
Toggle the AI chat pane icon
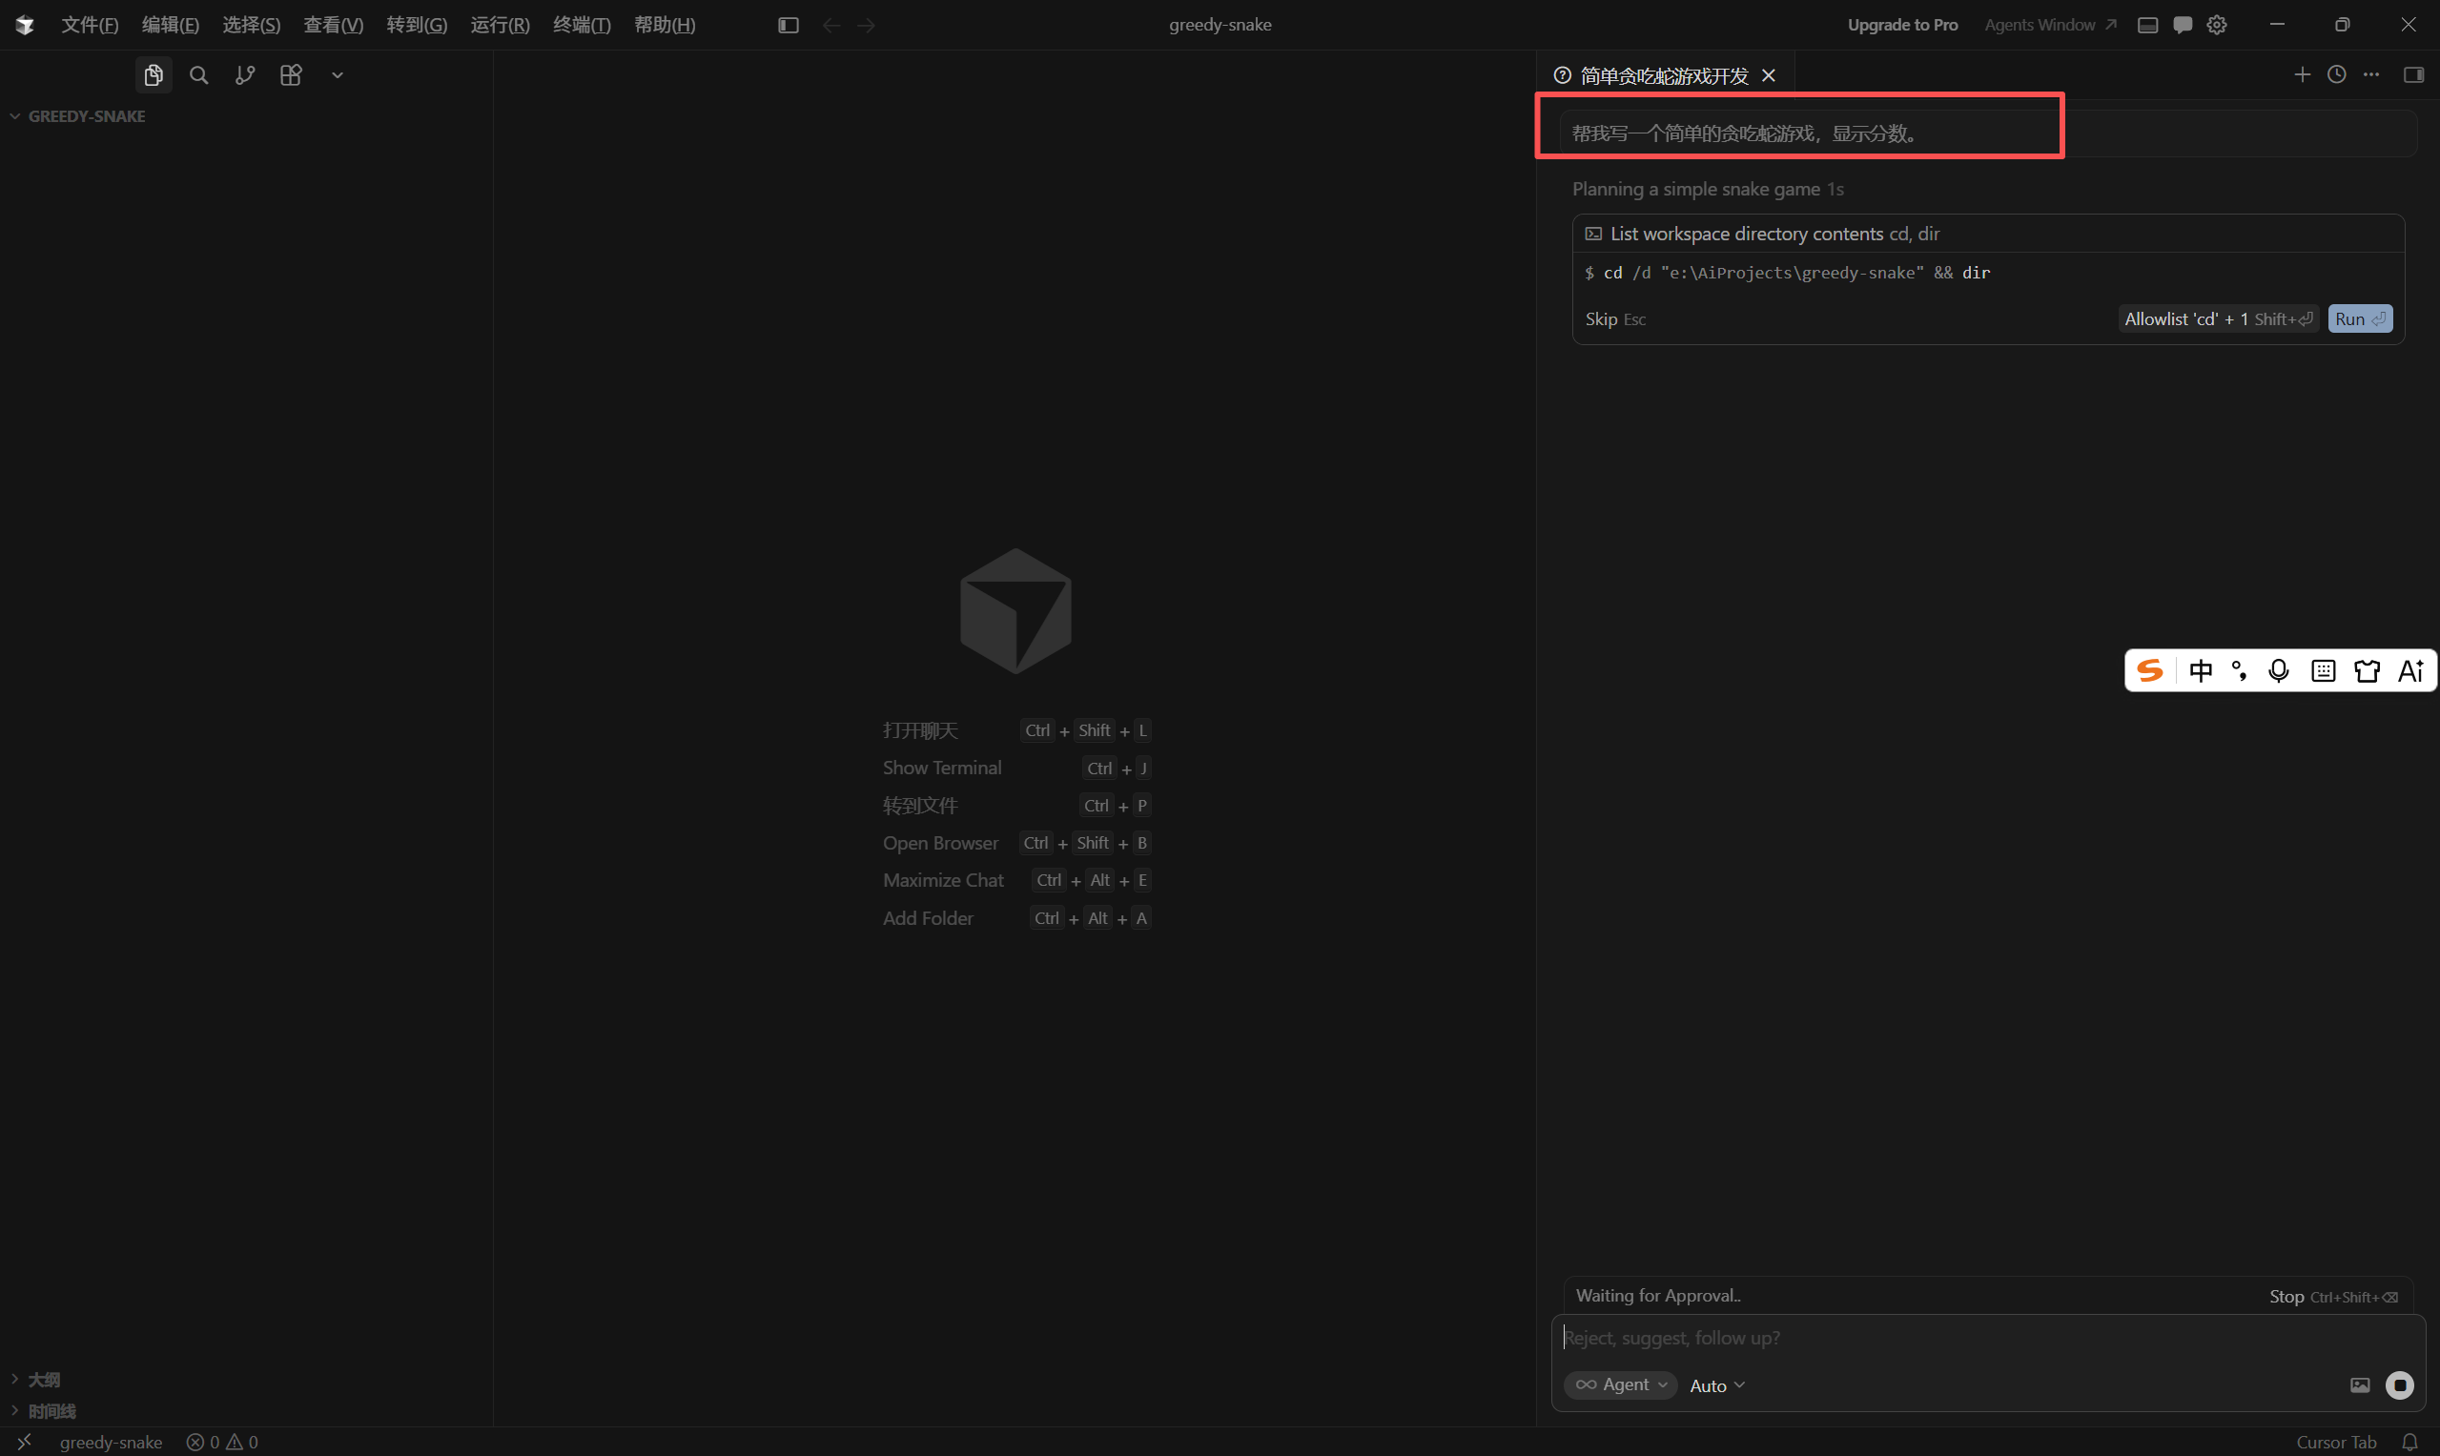point(2182,25)
